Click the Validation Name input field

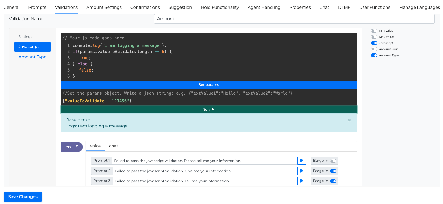(x=294, y=19)
